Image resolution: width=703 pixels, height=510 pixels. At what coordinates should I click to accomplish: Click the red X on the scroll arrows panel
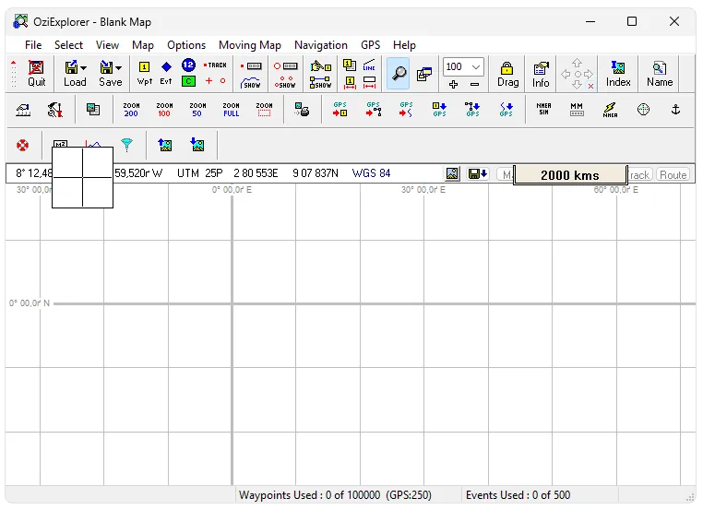pos(591,86)
